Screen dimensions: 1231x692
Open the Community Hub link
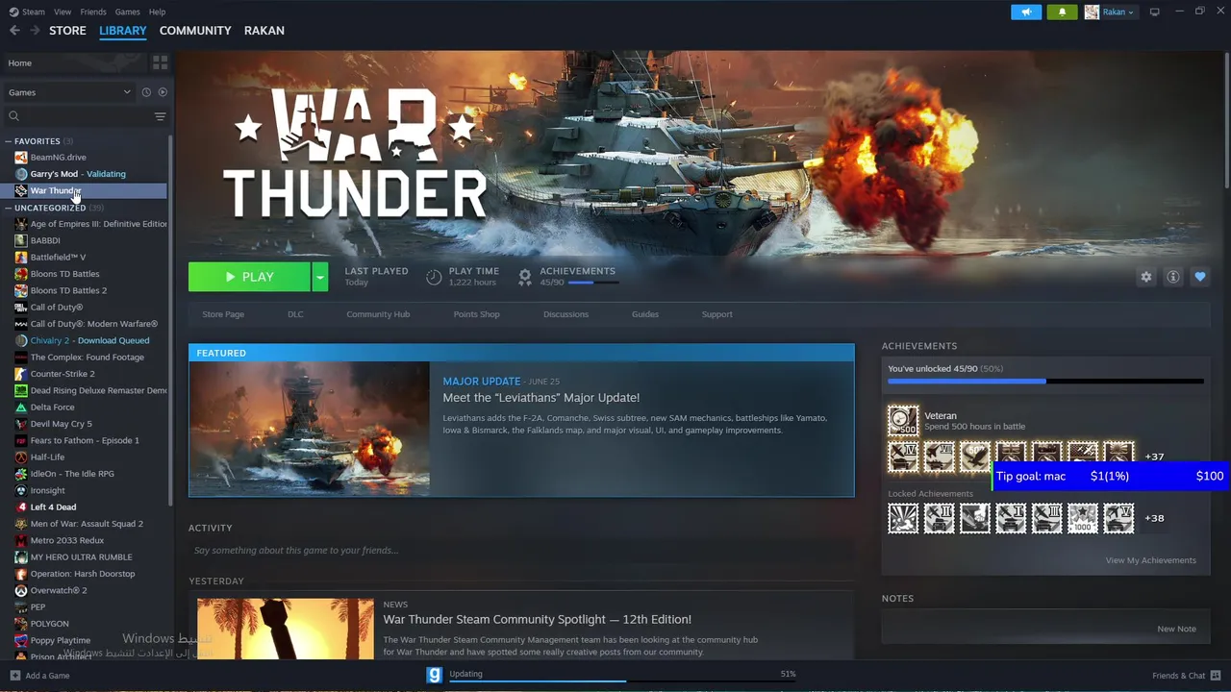tap(378, 314)
